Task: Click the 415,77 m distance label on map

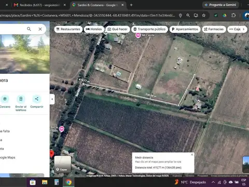Action: pos(84,81)
